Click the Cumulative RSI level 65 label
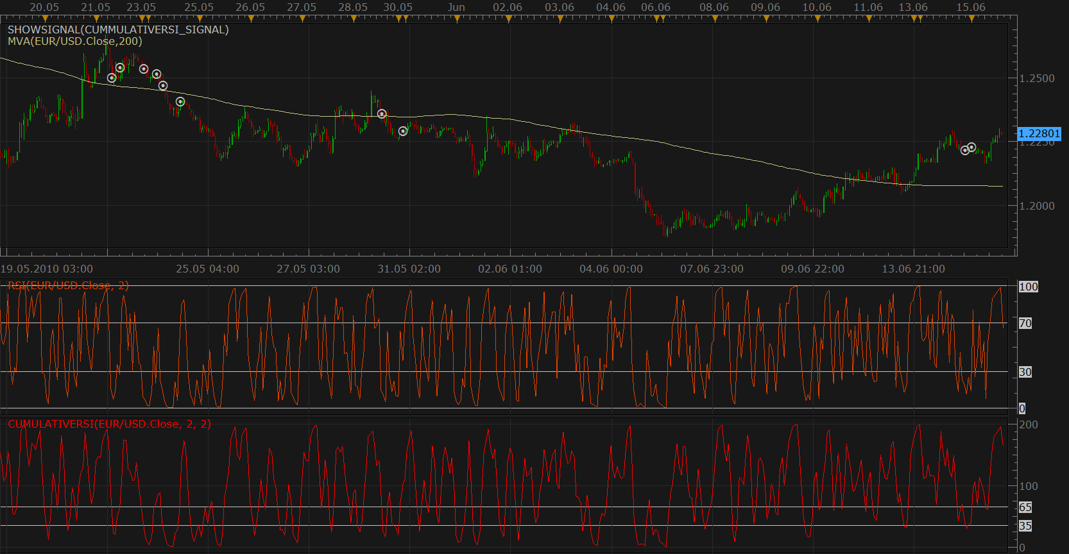This screenshot has width=1069, height=554. [x=1025, y=507]
